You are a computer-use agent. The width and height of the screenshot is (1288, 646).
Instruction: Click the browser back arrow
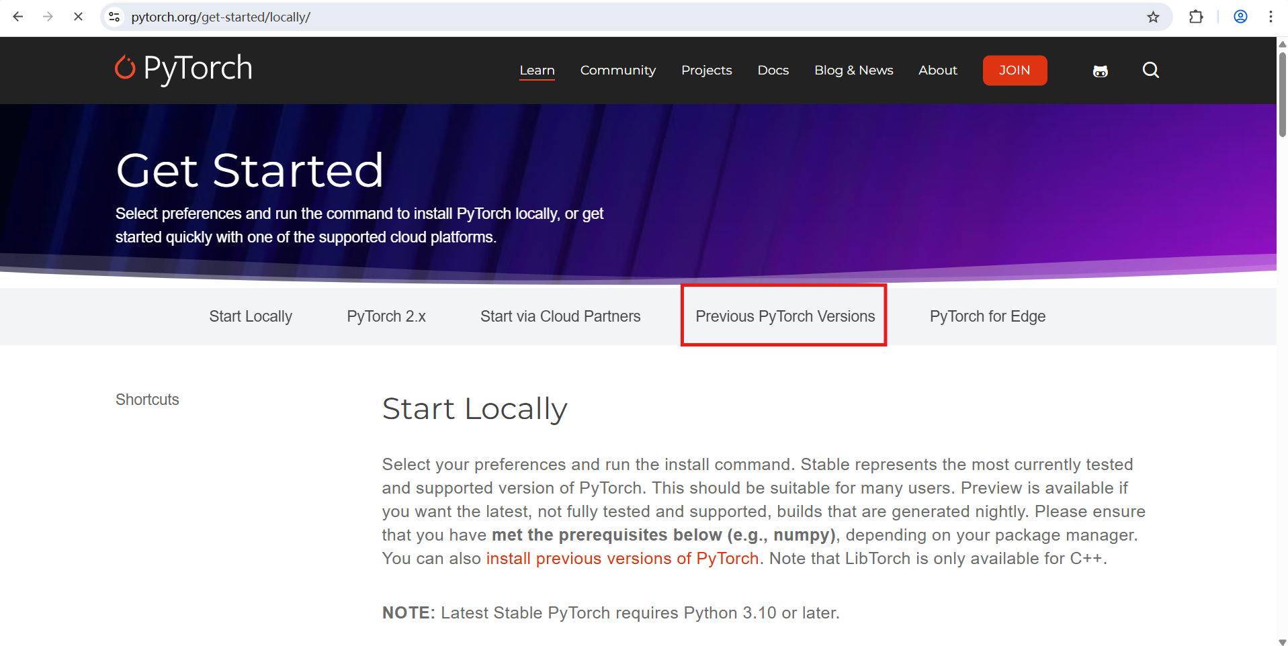click(x=18, y=17)
